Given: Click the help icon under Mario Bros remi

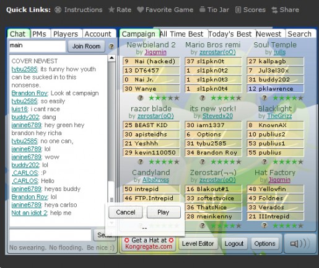Looking at the screenshot, I should pos(203,98).
